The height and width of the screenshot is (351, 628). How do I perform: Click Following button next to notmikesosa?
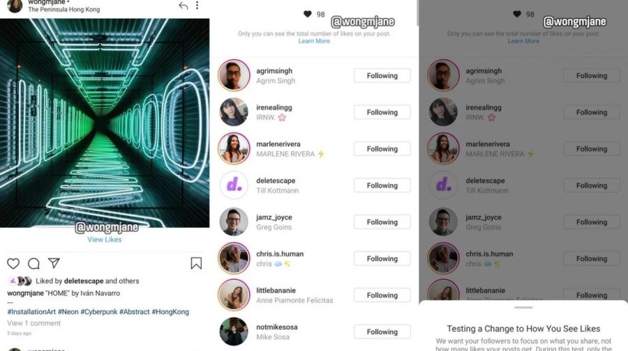[x=382, y=331]
